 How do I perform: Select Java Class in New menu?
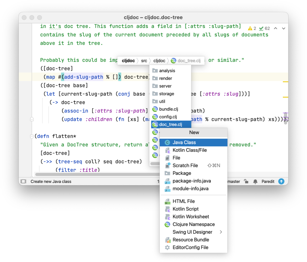coord(194,142)
